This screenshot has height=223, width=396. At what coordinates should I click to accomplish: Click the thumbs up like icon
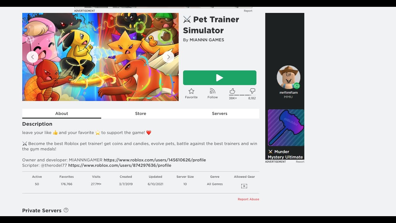point(232,91)
